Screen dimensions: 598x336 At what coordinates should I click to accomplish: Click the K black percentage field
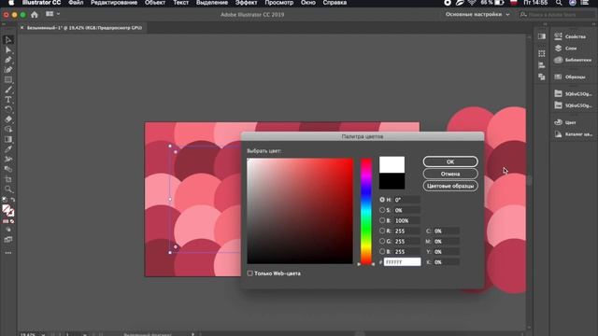click(446, 262)
